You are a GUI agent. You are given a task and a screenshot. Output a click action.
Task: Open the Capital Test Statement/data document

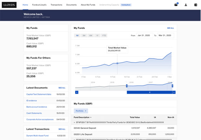pyautogui.click(x=39, y=94)
